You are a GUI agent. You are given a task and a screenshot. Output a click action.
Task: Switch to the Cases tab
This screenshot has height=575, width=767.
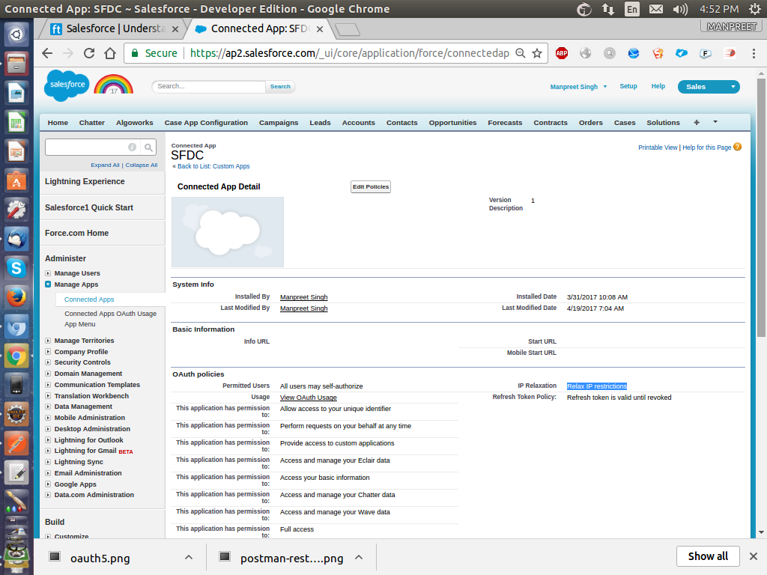coord(625,123)
